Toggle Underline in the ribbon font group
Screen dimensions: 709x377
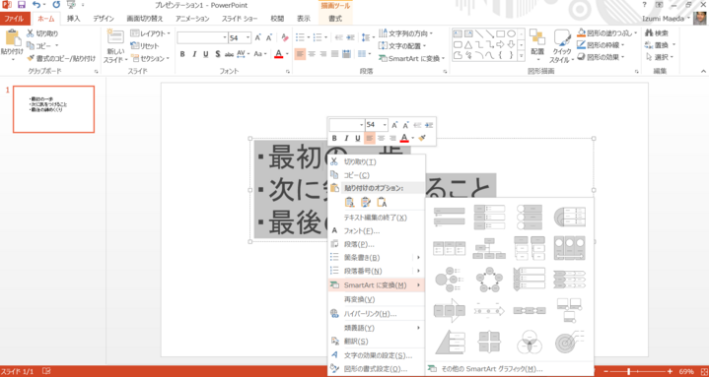click(x=206, y=54)
